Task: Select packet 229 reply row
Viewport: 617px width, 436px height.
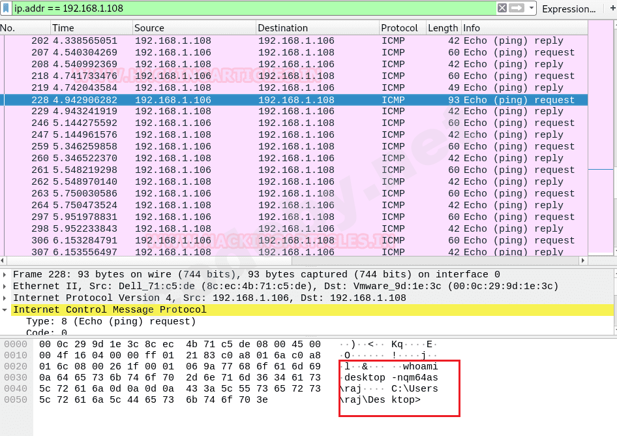Action: point(295,112)
